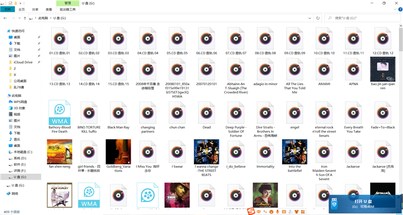Image resolution: width=403 pixels, height=215 pixels.
Task: Select the file 12.CD 音轨 12
Action: pos(383,41)
